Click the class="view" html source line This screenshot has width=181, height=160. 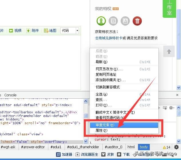[21, 134]
